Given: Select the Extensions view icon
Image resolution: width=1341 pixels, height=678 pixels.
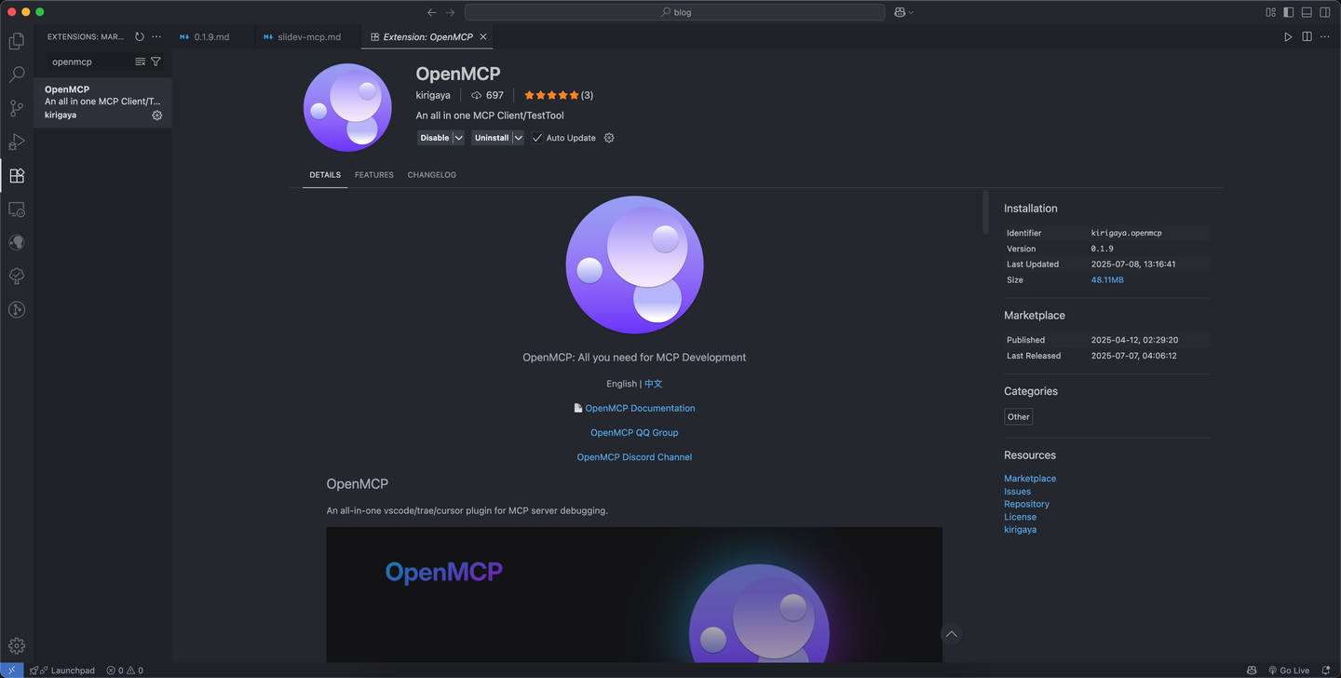Looking at the screenshot, I should pyautogui.click(x=16, y=175).
